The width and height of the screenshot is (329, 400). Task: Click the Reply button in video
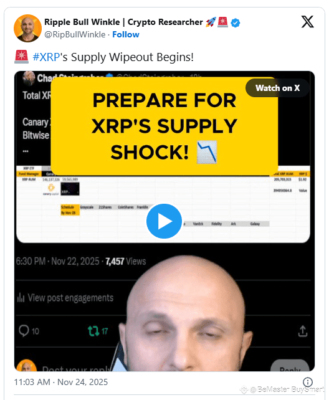click(290, 366)
